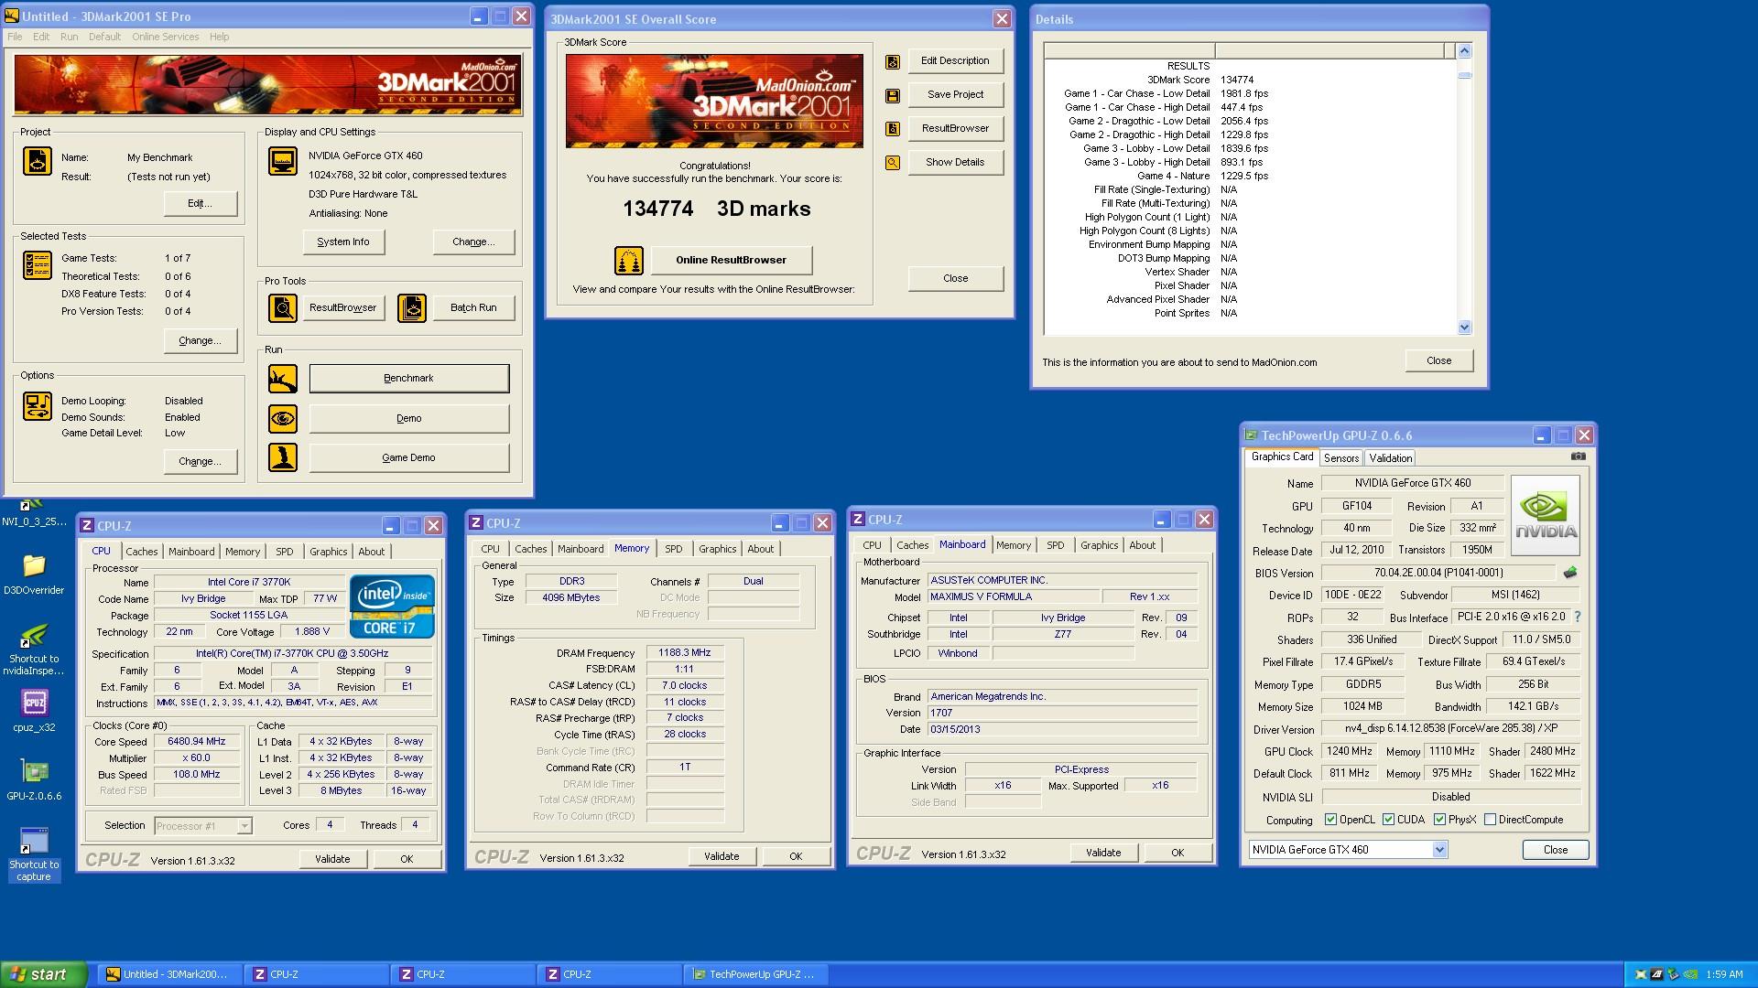The image size is (1758, 988).
Task: Click the ResultBrowser magnifier icon in Pro Tools
Action: point(282,308)
